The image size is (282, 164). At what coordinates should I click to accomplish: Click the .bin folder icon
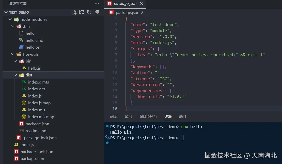coord(19,26)
